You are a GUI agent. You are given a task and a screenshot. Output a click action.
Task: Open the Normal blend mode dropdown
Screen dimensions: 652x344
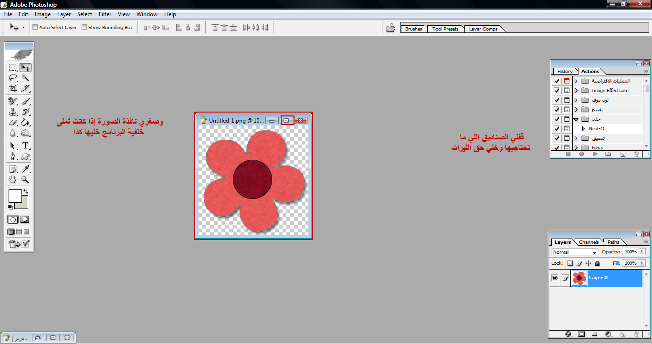[x=575, y=252]
